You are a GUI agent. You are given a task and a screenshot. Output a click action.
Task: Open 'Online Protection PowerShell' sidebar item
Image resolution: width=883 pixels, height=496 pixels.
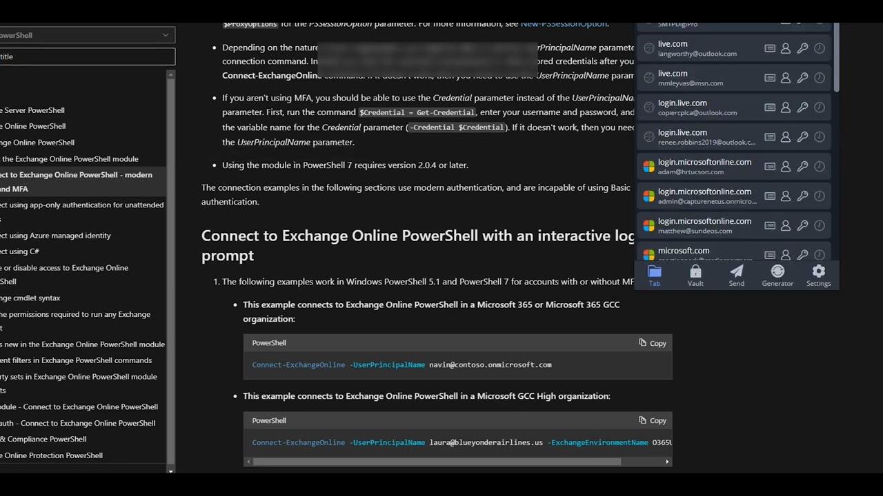point(51,455)
